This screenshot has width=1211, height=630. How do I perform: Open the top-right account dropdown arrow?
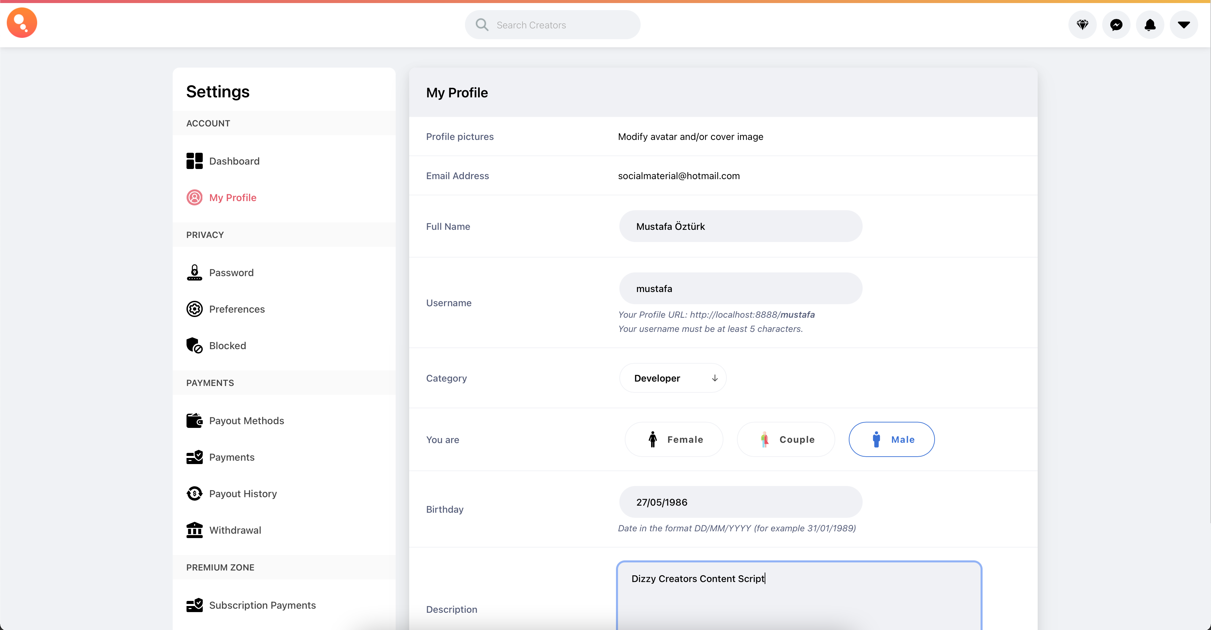pyautogui.click(x=1184, y=24)
